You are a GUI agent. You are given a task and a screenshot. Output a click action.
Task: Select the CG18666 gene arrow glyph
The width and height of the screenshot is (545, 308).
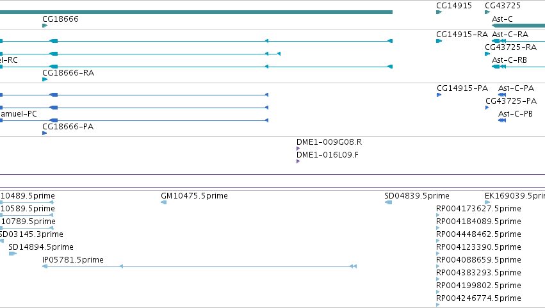click(x=44, y=26)
